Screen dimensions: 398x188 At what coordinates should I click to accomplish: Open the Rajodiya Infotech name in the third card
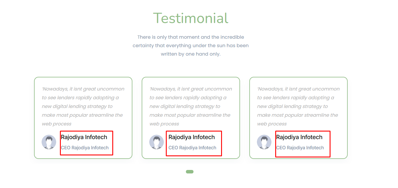click(x=299, y=137)
